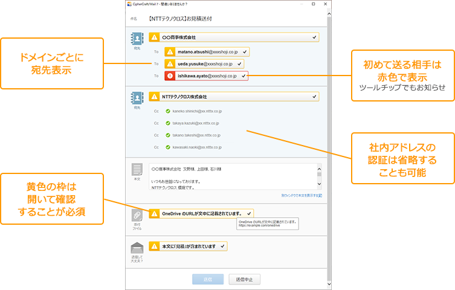
Task: Click the body text scroll down arrow
Action: (319, 184)
